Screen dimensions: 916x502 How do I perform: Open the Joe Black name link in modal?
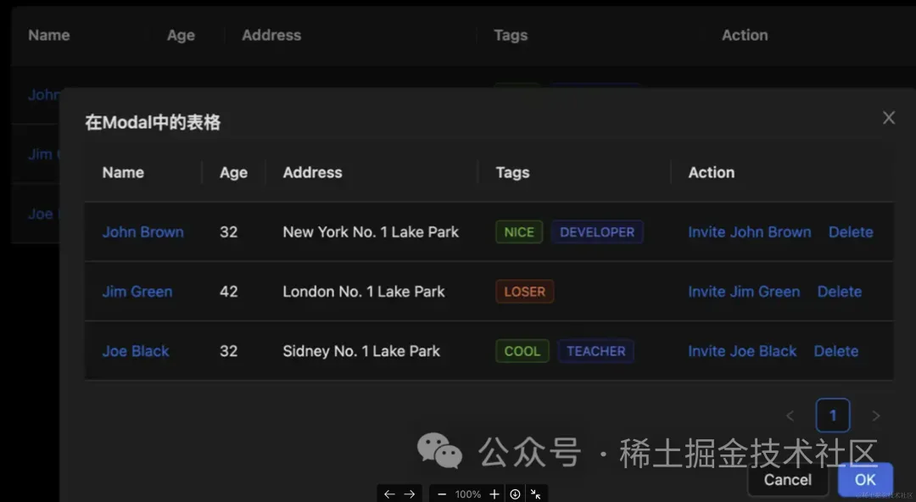[x=136, y=351]
